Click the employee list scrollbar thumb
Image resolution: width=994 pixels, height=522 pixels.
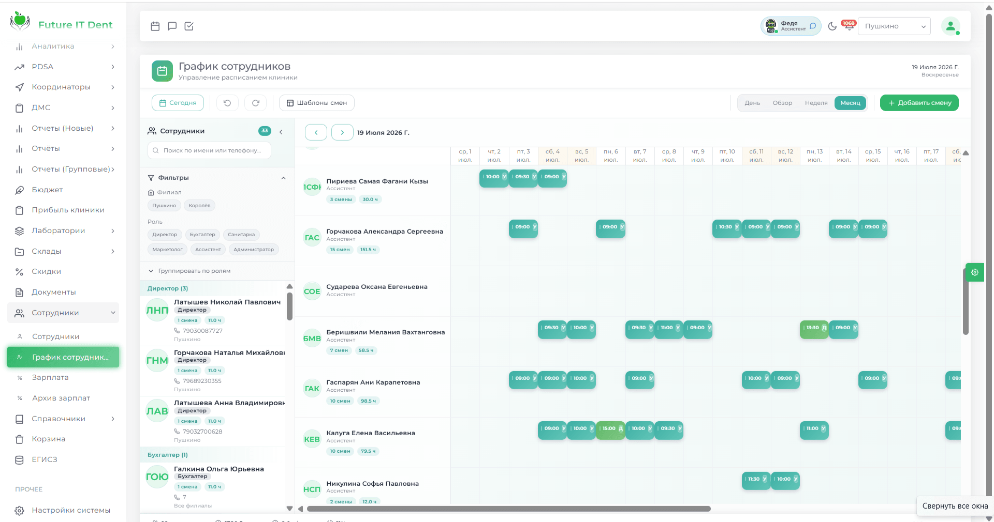tap(289, 306)
